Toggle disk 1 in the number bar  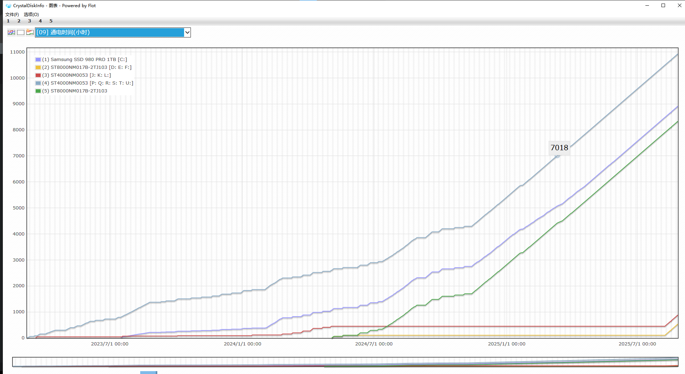coord(8,21)
